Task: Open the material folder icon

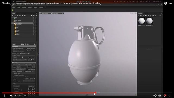Action: point(146,16)
